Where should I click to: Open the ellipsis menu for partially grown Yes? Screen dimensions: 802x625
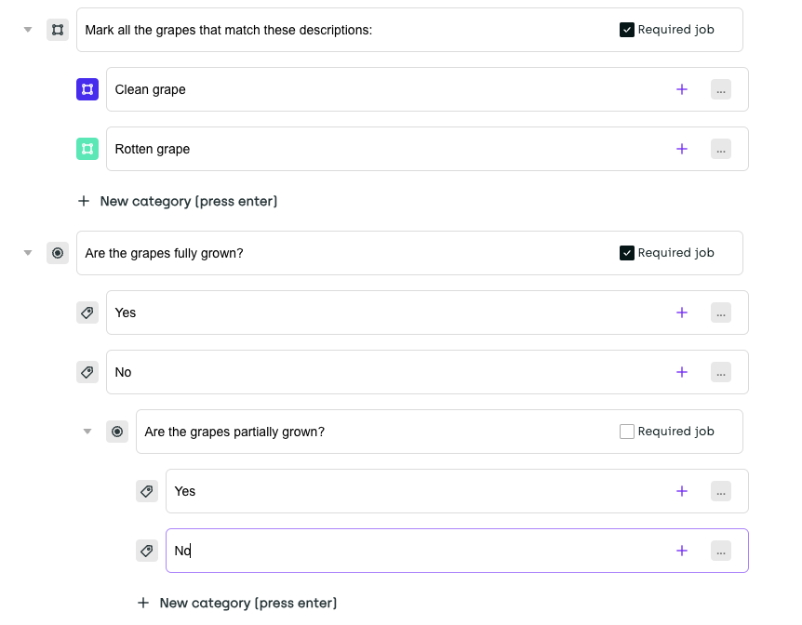pyautogui.click(x=721, y=491)
